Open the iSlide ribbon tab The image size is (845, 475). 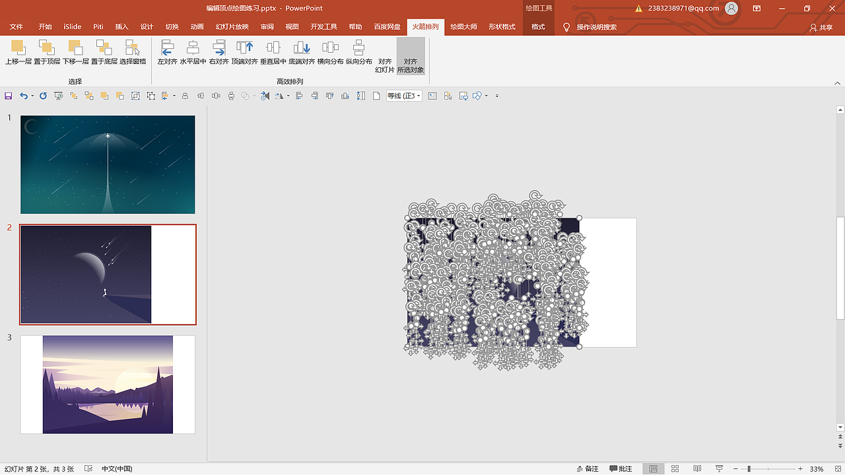point(73,27)
